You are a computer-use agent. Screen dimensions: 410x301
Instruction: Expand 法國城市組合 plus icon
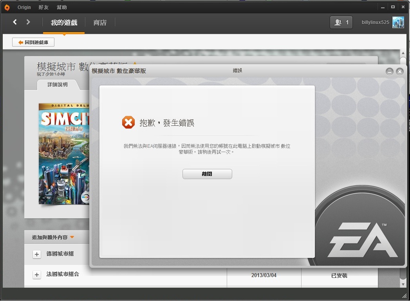[37, 275]
